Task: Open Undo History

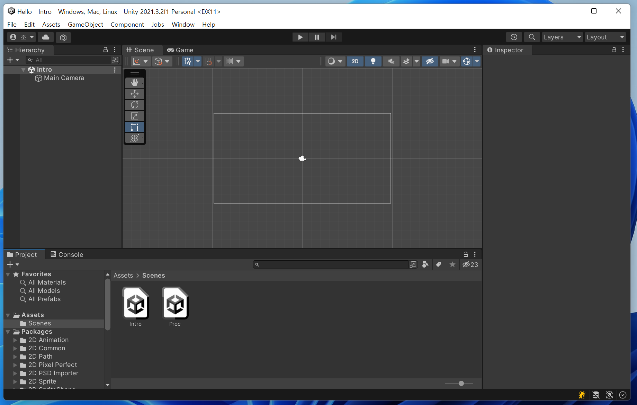Action: (x=514, y=37)
